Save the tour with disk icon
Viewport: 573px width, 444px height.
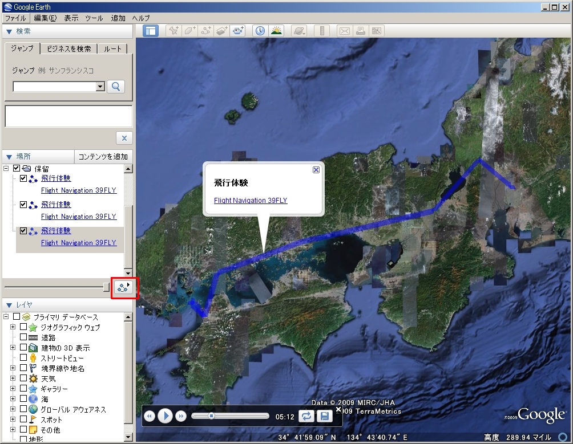[x=324, y=416]
